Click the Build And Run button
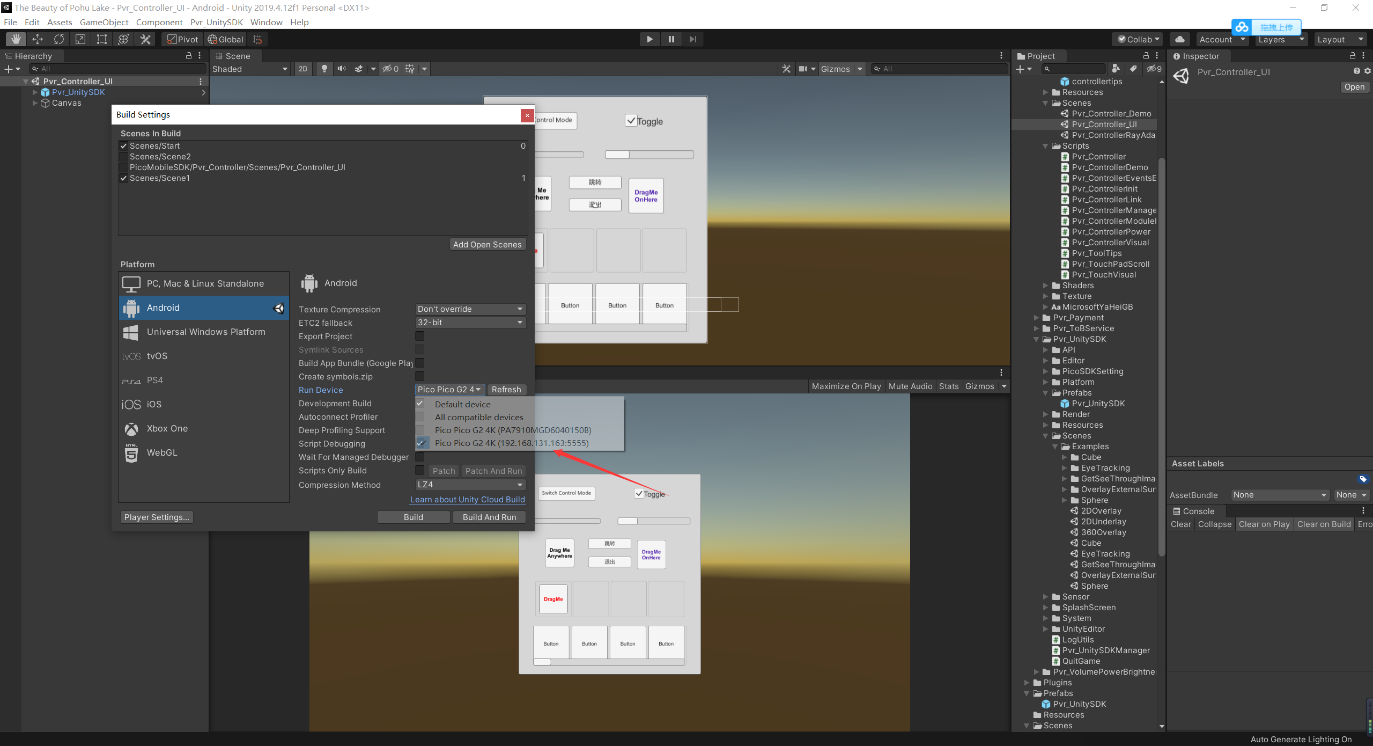 [x=489, y=517]
